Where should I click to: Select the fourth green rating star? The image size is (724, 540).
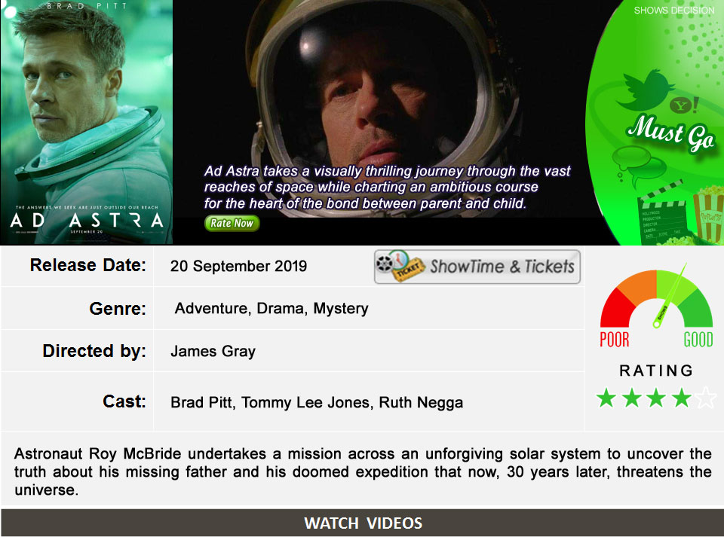681,398
